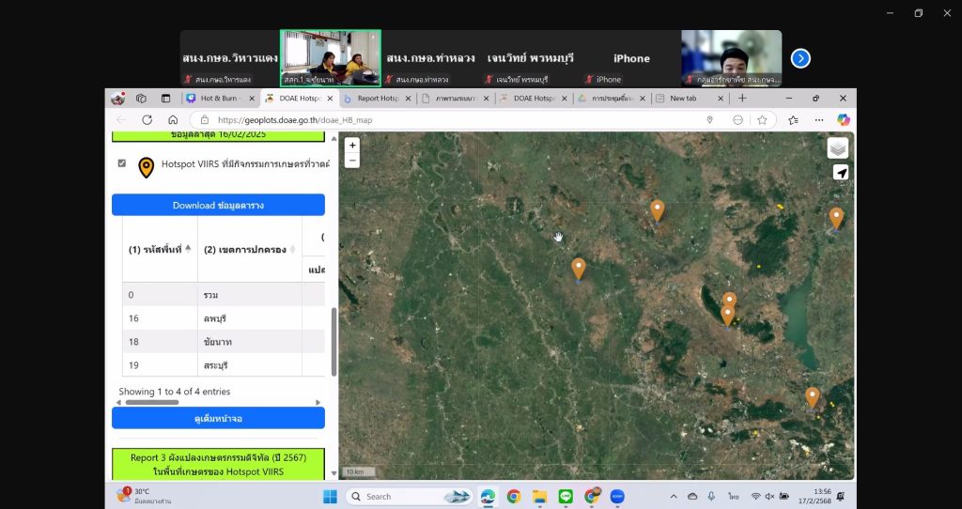Open the favorites list
This screenshot has height=509, width=962.
pyautogui.click(x=793, y=120)
